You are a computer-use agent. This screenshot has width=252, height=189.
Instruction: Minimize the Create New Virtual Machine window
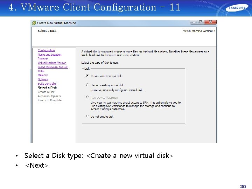194,22
